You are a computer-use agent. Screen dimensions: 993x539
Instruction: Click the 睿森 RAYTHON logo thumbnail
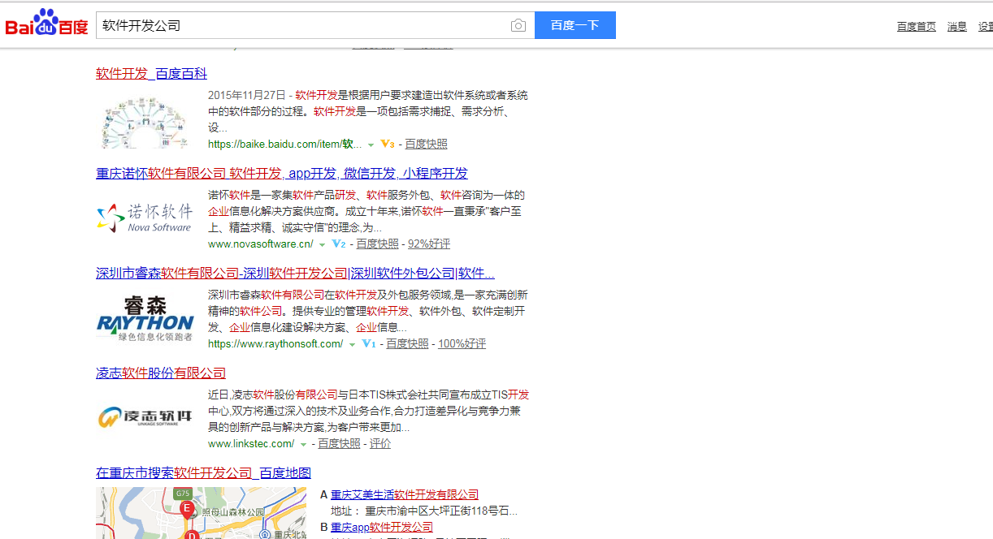[145, 317]
